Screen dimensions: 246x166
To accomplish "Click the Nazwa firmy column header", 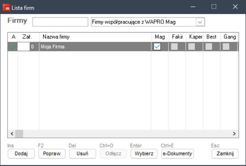I will [x=95, y=37].
